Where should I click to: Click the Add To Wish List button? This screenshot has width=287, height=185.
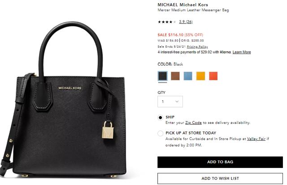pos(220,178)
